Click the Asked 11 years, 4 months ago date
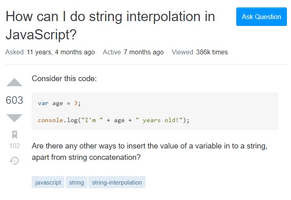 point(50,52)
